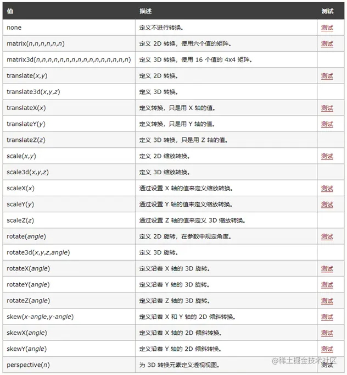Open the translateX(x) 测试 link
This screenshot has height=375, width=347.
tap(327, 108)
